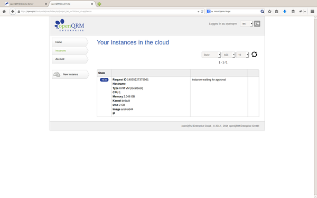Click the browser Home icon

coord(4,12)
